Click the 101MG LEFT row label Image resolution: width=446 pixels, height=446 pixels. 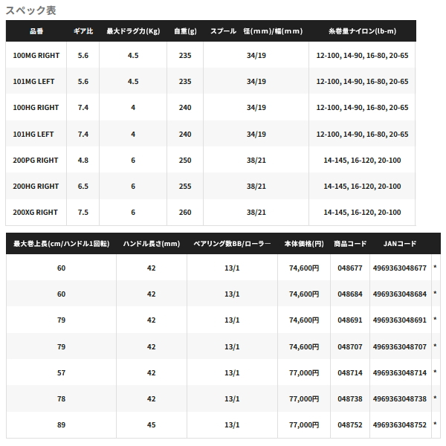coord(33,81)
